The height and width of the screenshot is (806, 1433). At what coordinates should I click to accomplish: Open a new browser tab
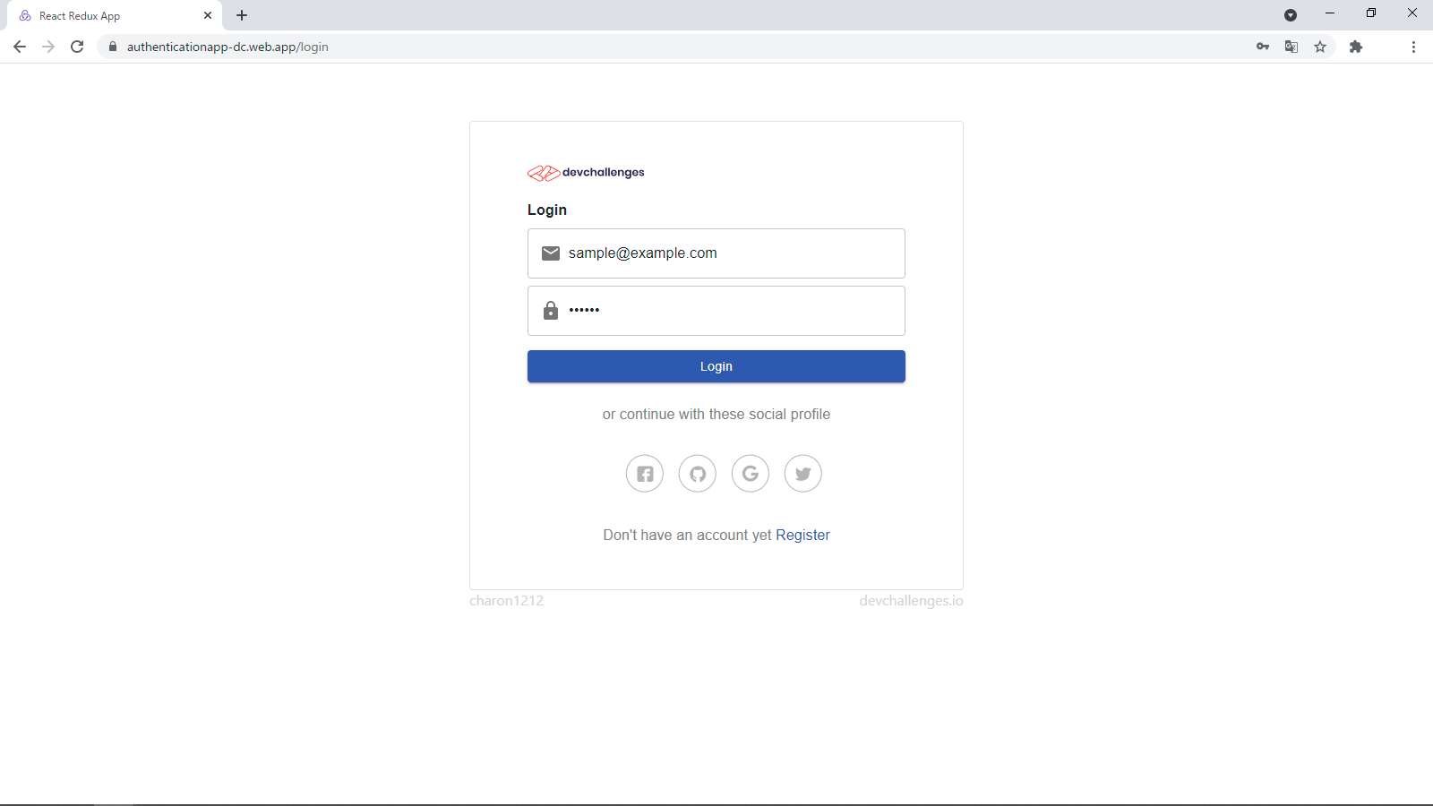[242, 15]
